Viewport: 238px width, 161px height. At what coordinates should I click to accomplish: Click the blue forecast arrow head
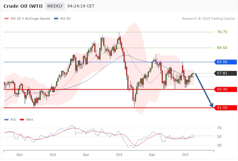click(212, 105)
